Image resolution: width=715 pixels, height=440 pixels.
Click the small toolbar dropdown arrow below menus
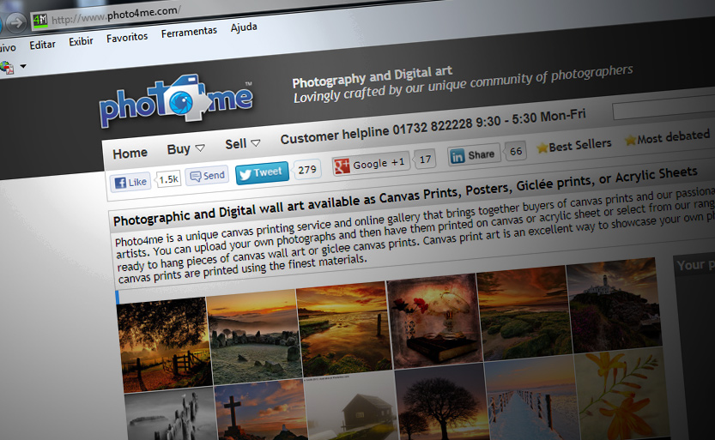point(23,66)
